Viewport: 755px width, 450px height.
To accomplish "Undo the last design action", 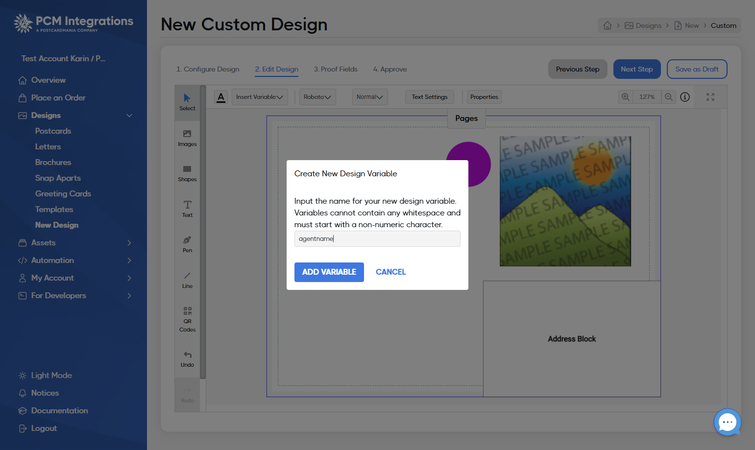I will click(x=187, y=359).
